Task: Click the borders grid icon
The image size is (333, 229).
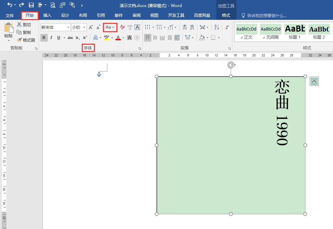Action: [213, 38]
